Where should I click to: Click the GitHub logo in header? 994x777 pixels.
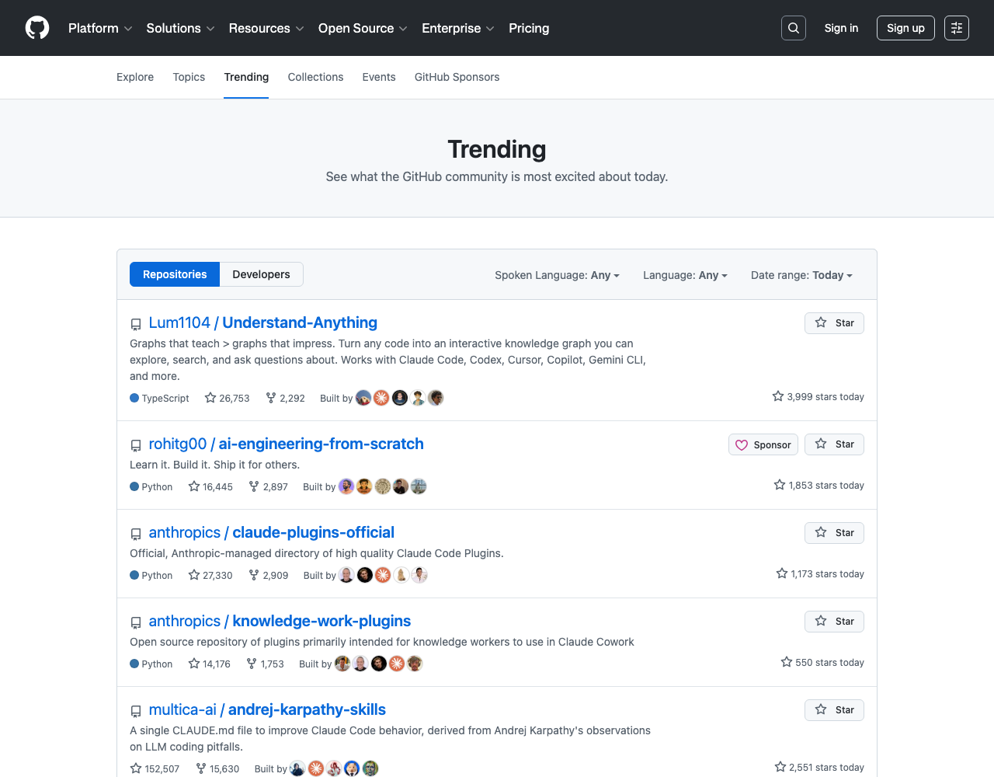click(37, 28)
